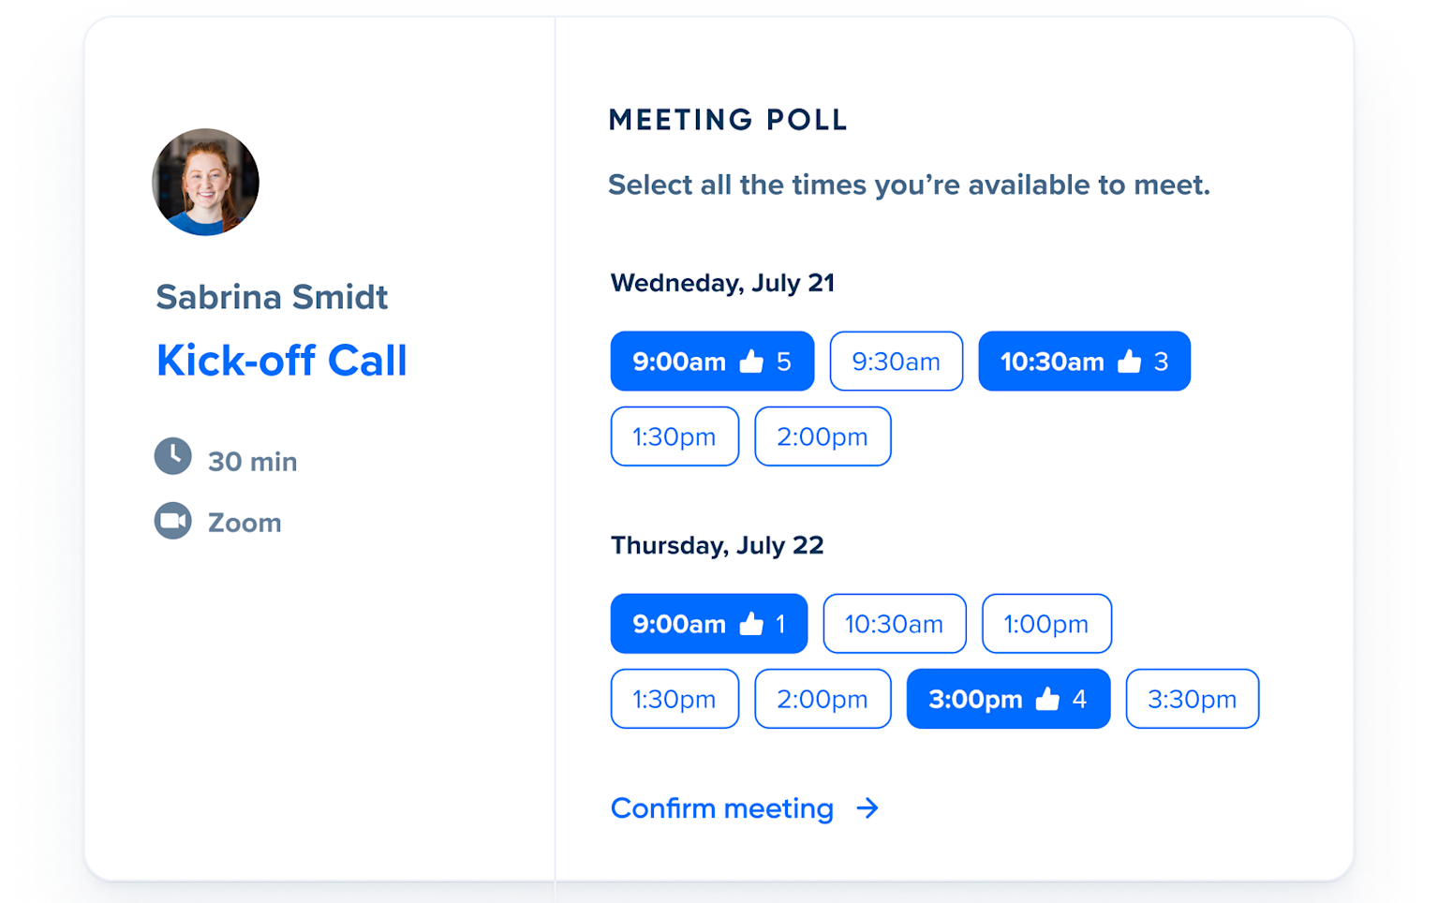Deselect the 3:00pm slot on Thursday
Viewport: 1438px width, 903px height.
1008,698
